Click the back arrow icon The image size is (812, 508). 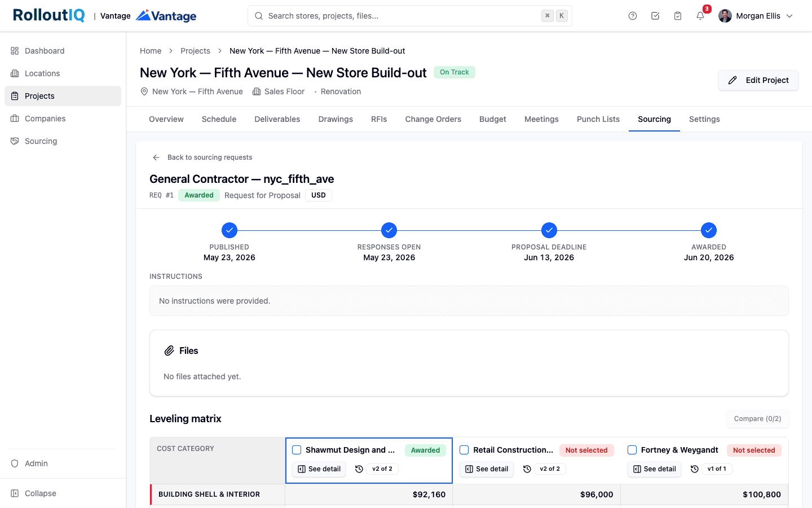pos(156,157)
